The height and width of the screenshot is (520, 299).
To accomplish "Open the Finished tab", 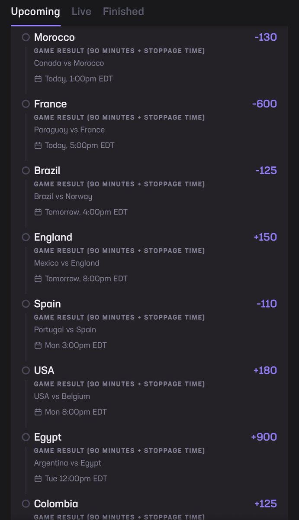I will point(123,11).
